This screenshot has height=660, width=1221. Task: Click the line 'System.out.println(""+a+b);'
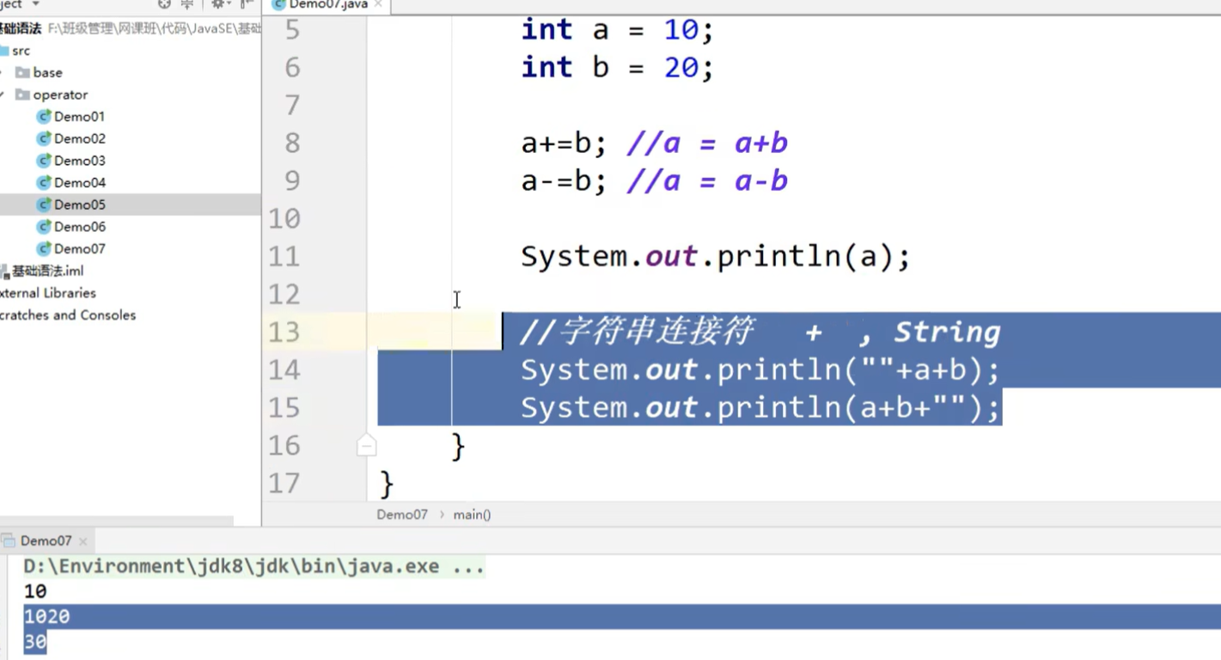coord(760,370)
